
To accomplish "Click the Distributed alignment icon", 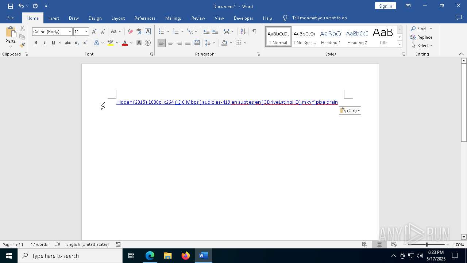I will (x=197, y=43).
